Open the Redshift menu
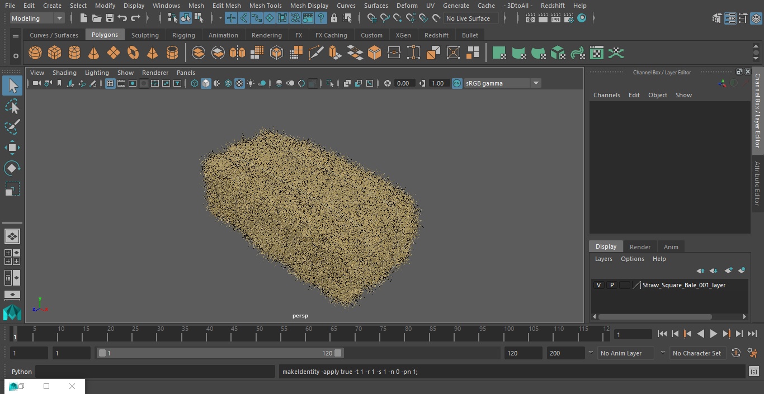 tap(553, 6)
